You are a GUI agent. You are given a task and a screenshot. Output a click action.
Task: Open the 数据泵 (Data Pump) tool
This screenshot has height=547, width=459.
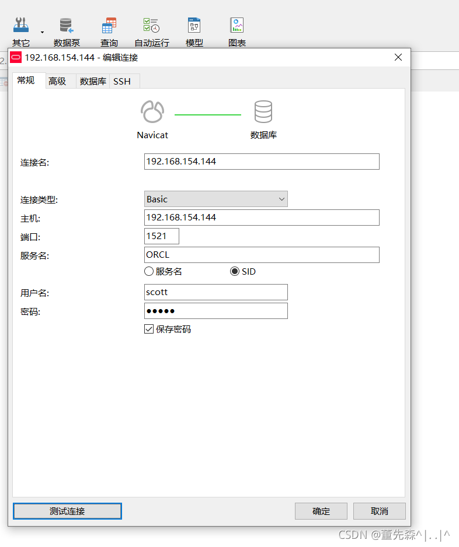67,31
